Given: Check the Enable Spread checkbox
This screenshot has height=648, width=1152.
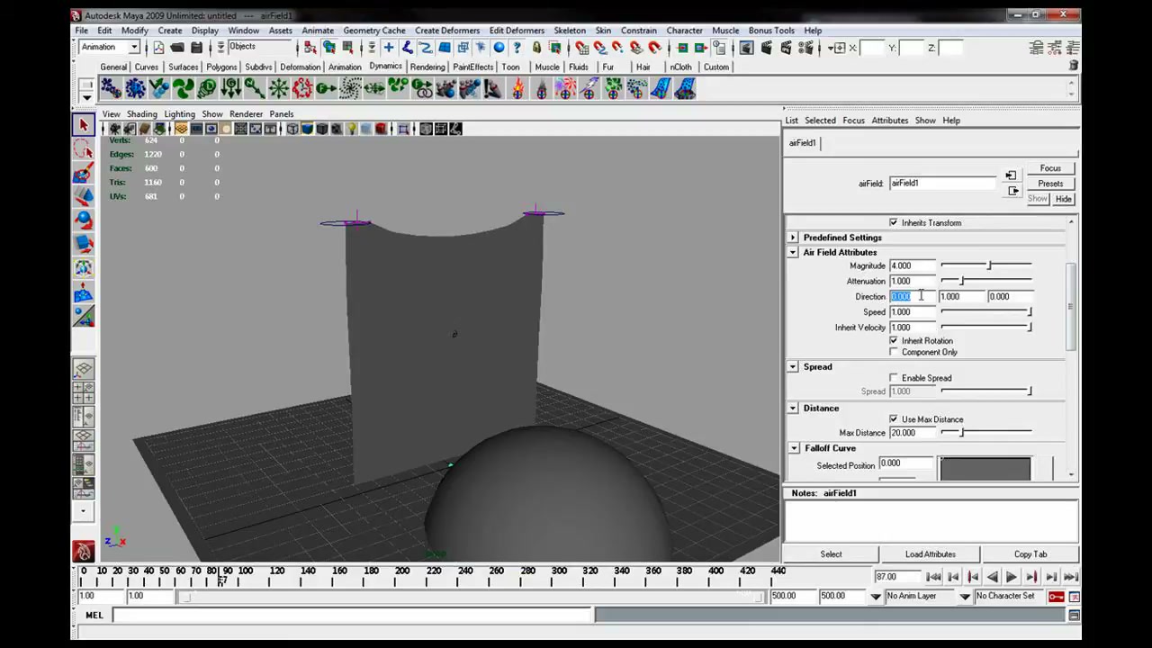Looking at the screenshot, I should point(894,378).
